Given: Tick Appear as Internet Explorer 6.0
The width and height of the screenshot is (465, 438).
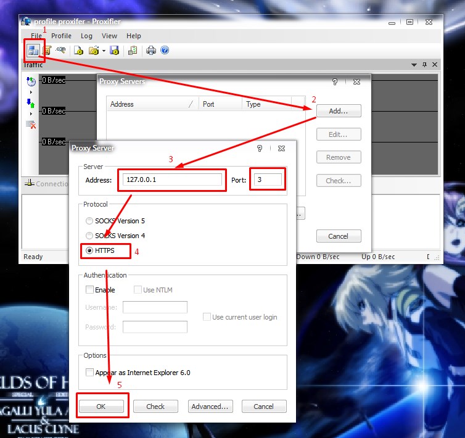Looking at the screenshot, I should pos(89,372).
